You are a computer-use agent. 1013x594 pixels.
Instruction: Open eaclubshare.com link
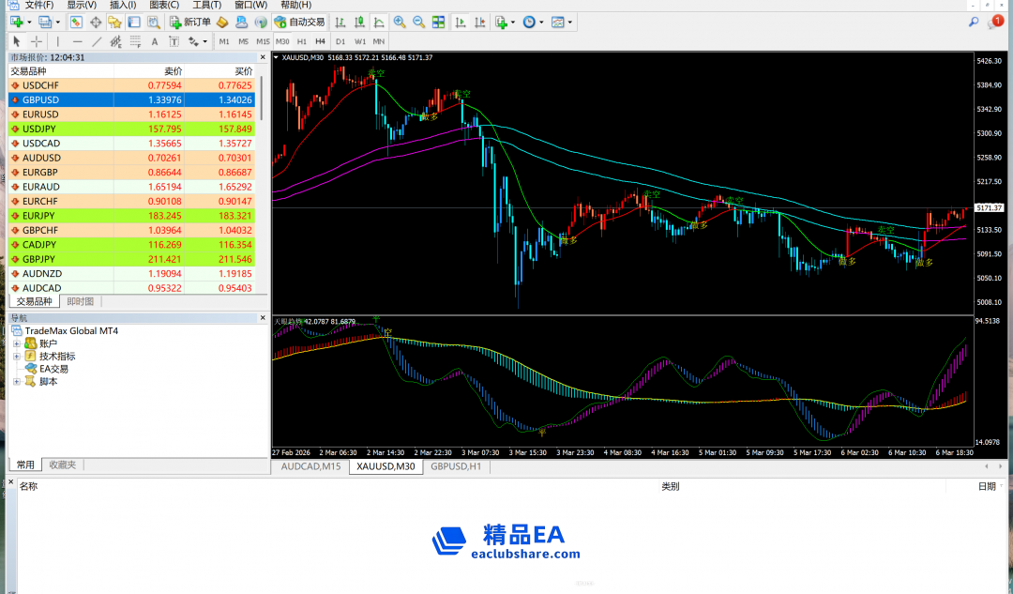click(x=524, y=554)
